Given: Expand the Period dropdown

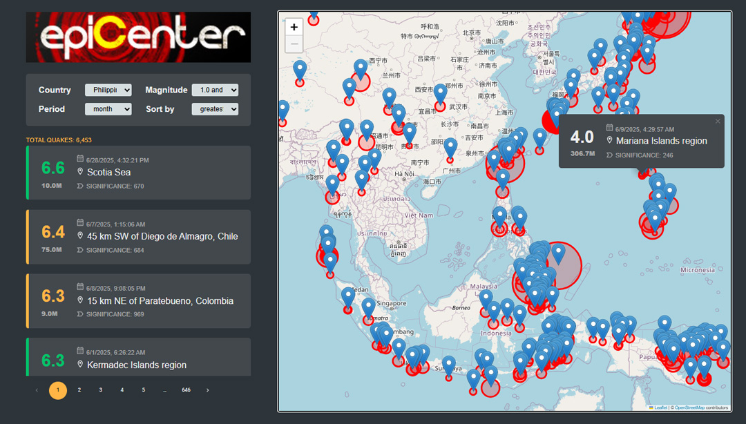Looking at the screenshot, I should (x=108, y=109).
